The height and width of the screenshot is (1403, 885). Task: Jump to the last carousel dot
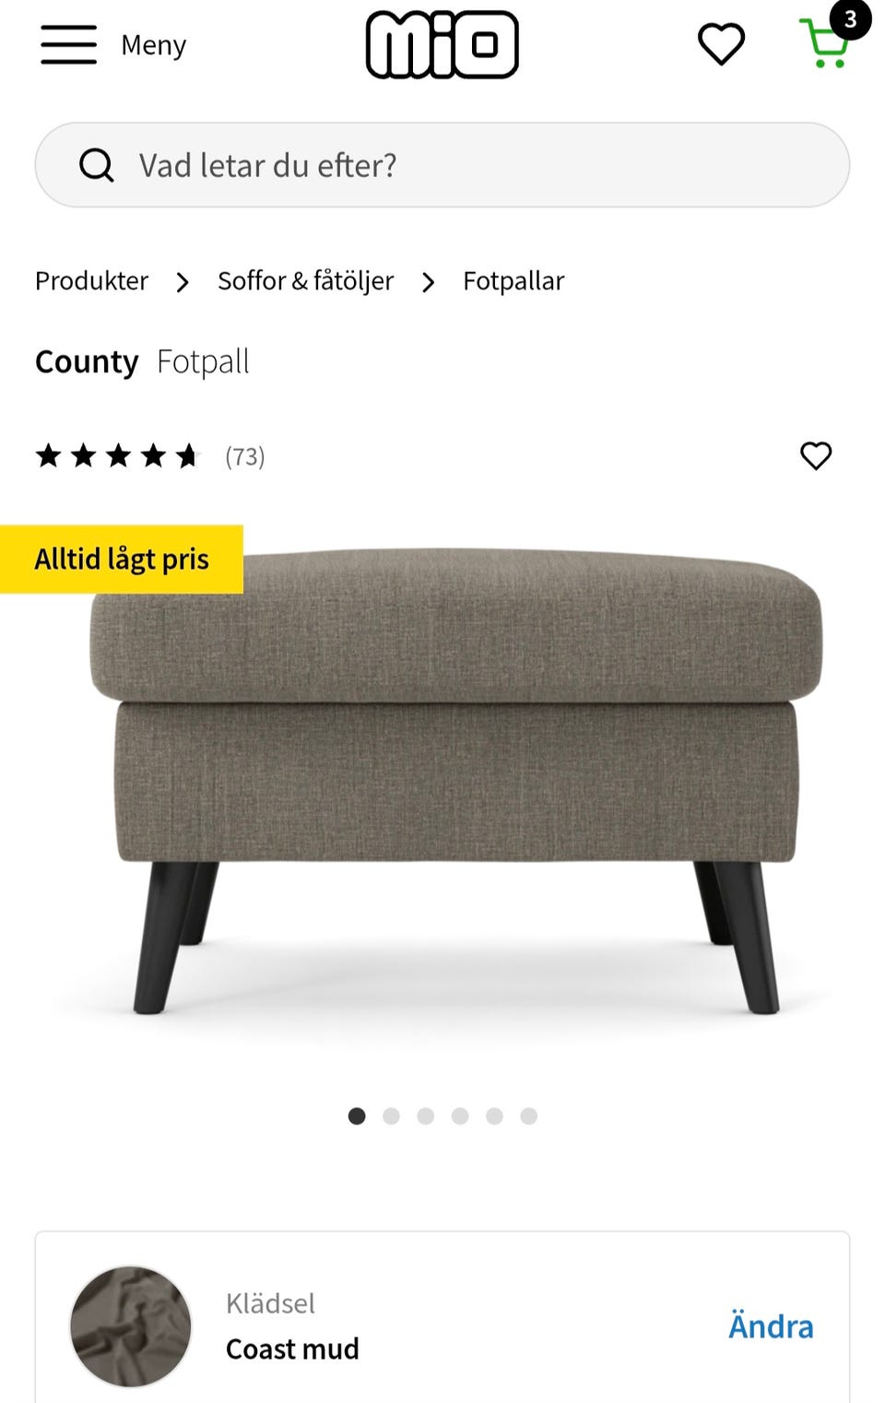528,1116
